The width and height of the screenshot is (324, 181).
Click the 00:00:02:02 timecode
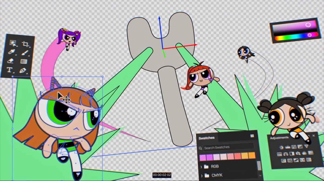click(162, 175)
